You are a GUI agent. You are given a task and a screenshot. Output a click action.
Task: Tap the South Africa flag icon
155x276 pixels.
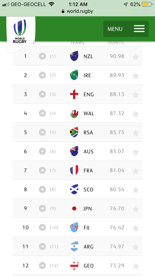click(74, 132)
